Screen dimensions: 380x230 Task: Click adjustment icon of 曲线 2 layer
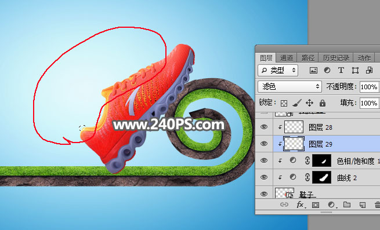point(293,177)
